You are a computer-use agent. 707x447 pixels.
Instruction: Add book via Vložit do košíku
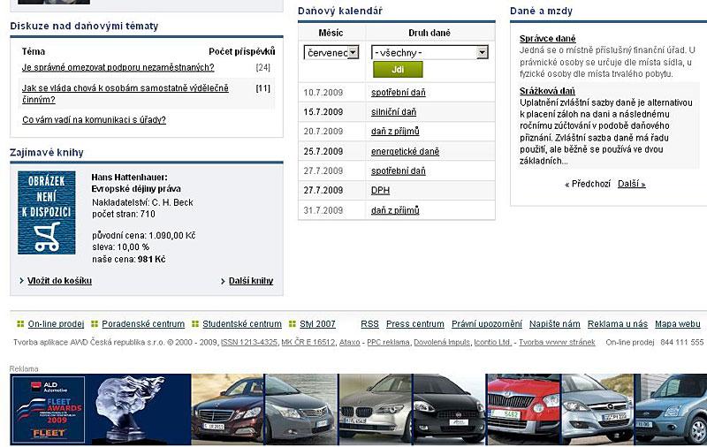coord(59,281)
